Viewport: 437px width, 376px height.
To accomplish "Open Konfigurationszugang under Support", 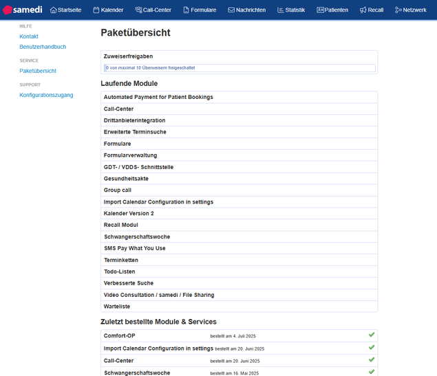I will coord(46,95).
